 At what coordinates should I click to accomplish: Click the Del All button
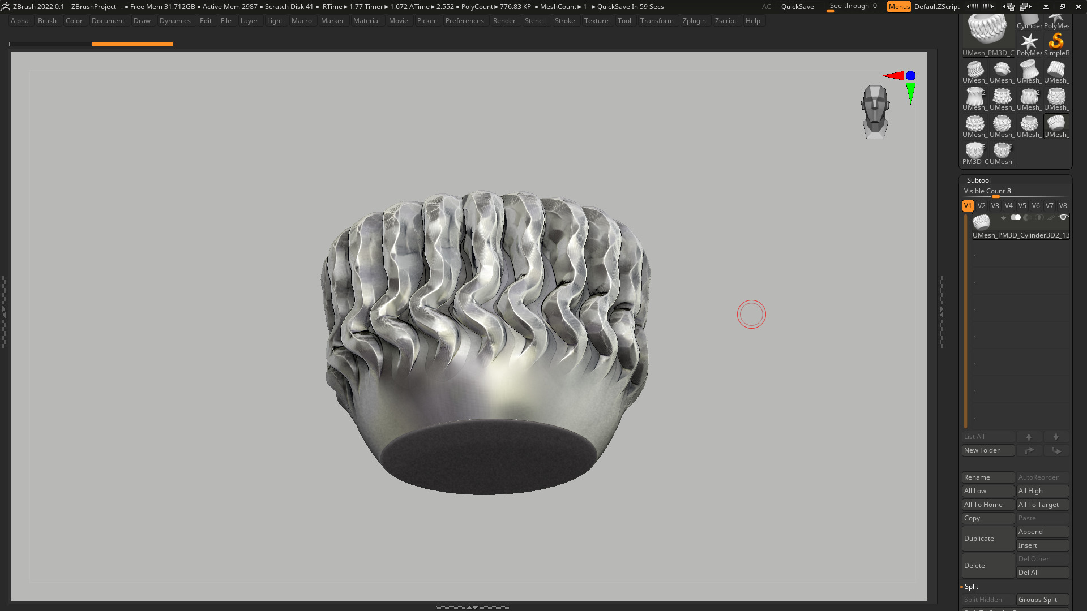(x=1043, y=573)
